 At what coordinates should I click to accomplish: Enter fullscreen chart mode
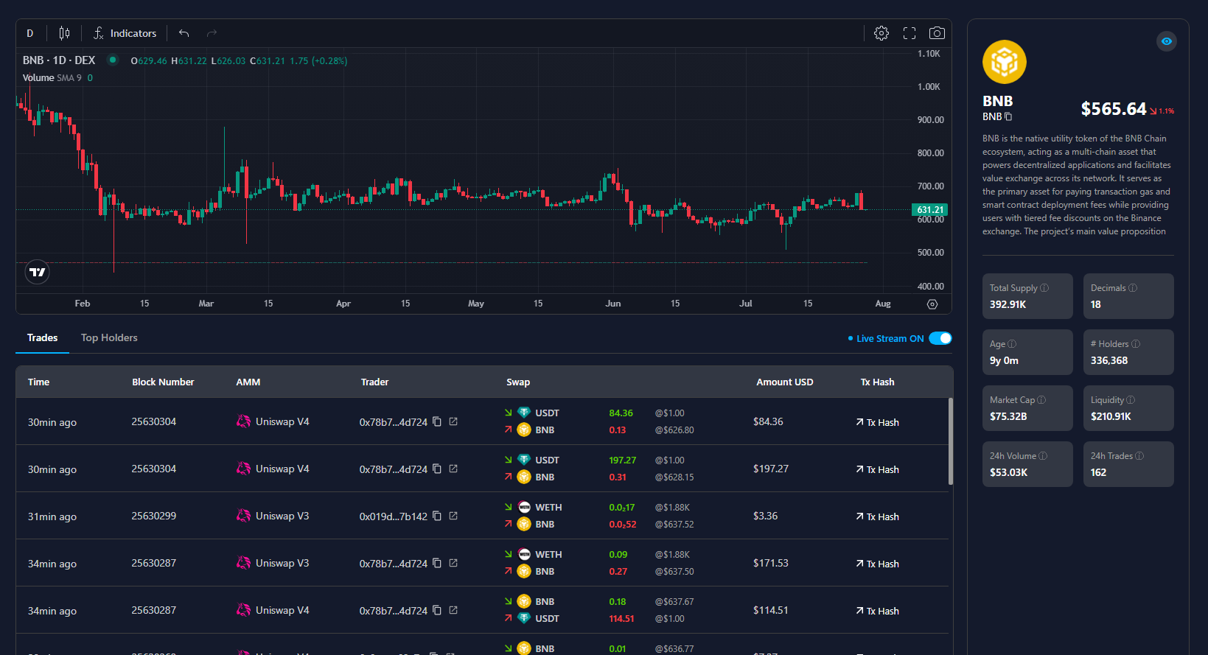[x=910, y=33]
